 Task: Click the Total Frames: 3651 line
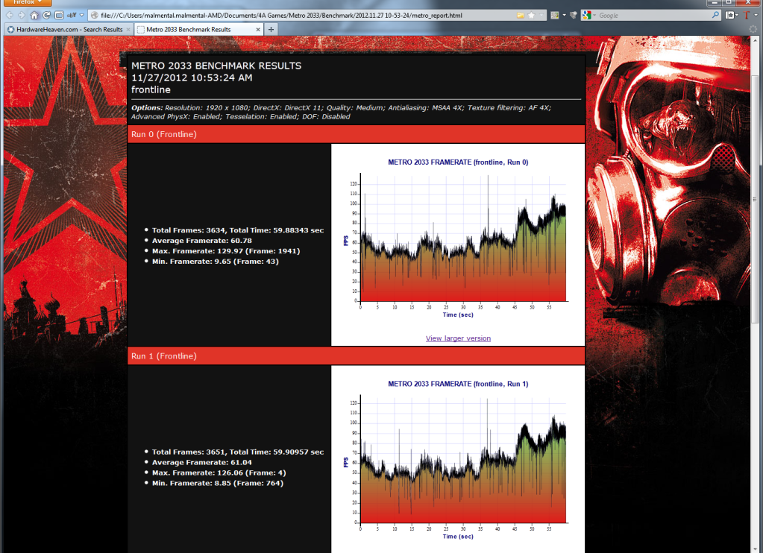click(238, 452)
